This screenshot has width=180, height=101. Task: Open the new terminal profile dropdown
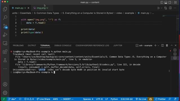(x=158, y=45)
